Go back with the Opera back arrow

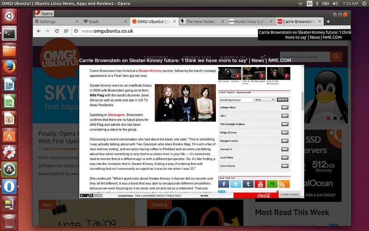(39, 31)
